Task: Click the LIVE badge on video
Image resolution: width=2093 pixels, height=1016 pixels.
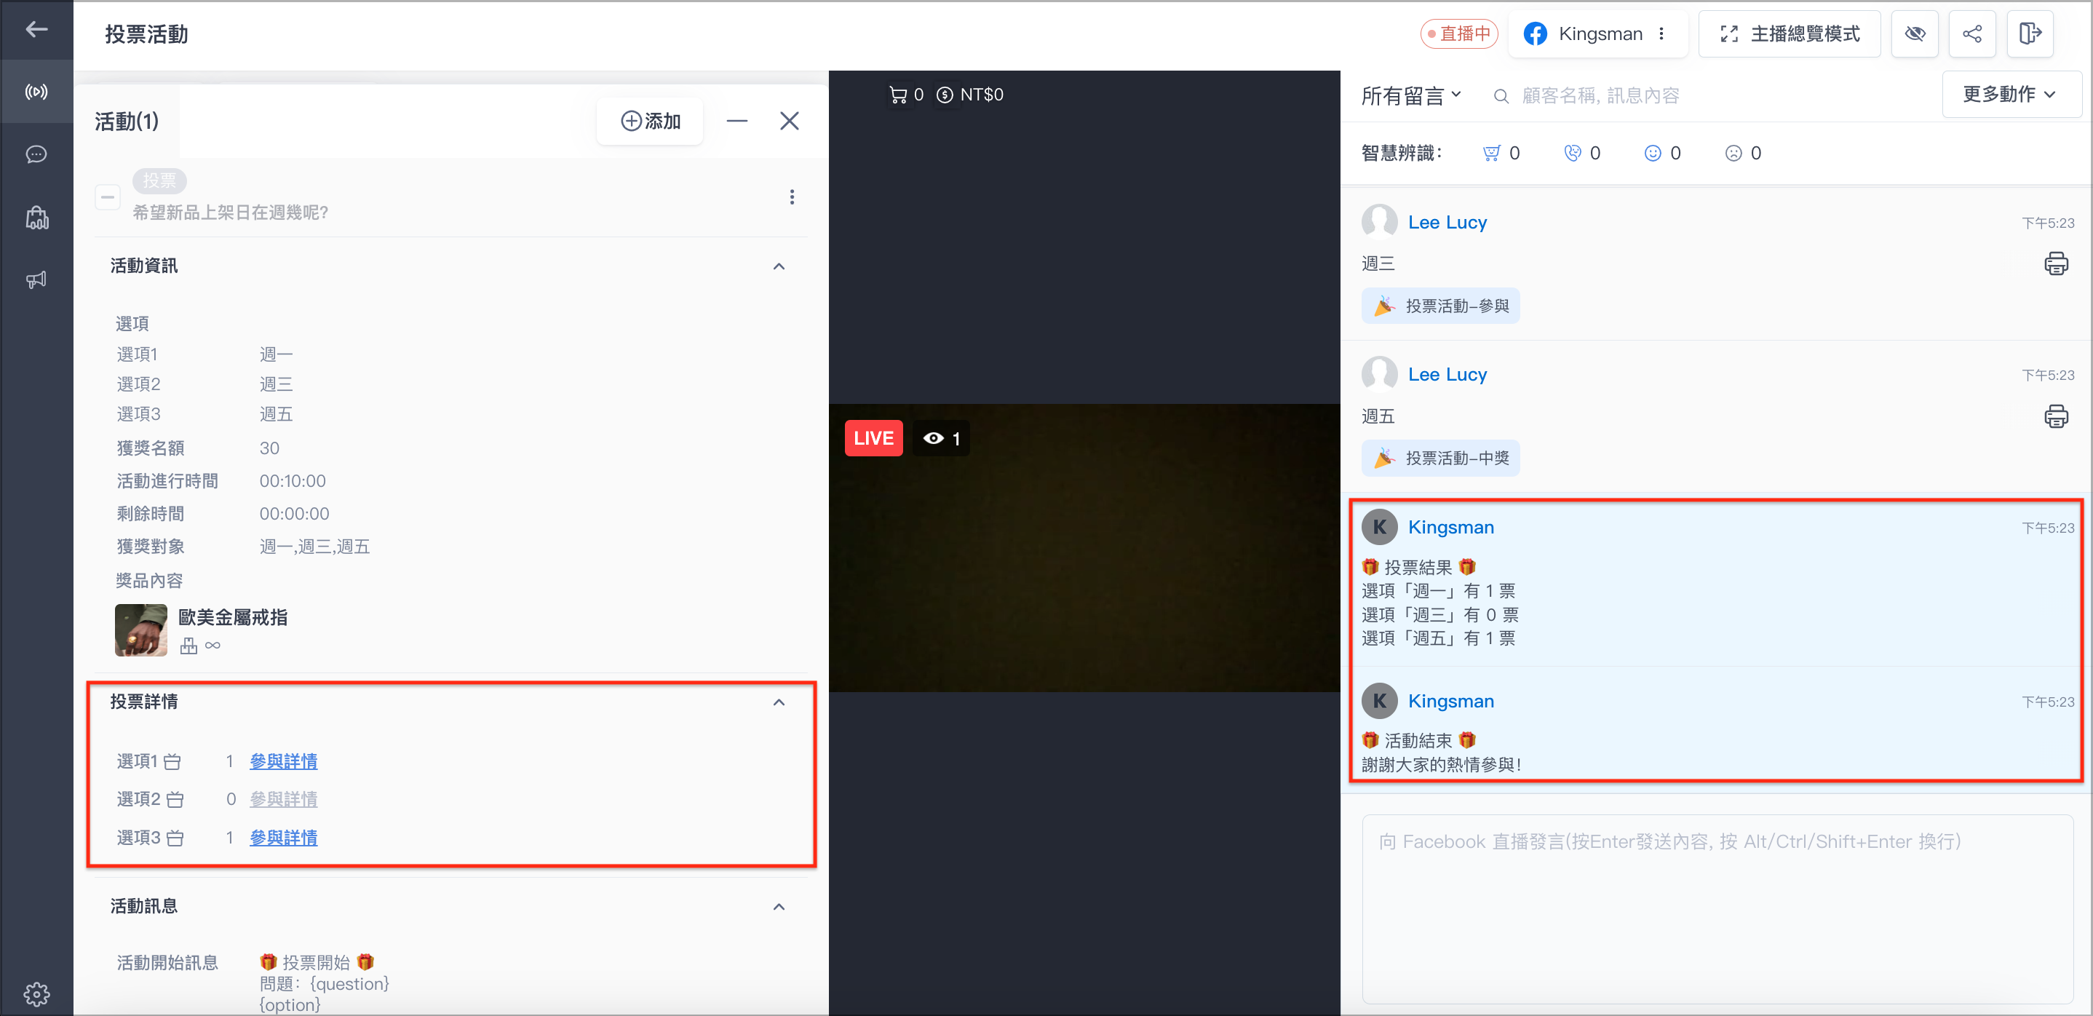Action: click(873, 439)
